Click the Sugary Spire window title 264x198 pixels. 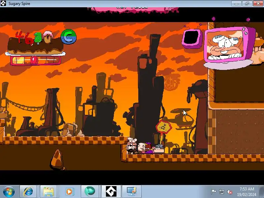(19, 4)
